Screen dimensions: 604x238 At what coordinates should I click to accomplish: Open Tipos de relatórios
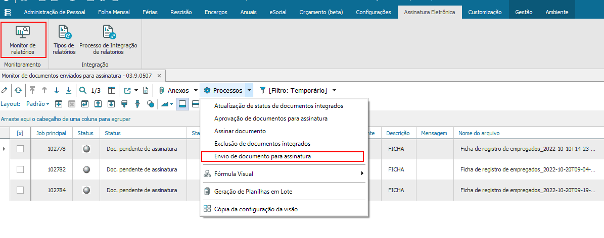tap(64, 40)
